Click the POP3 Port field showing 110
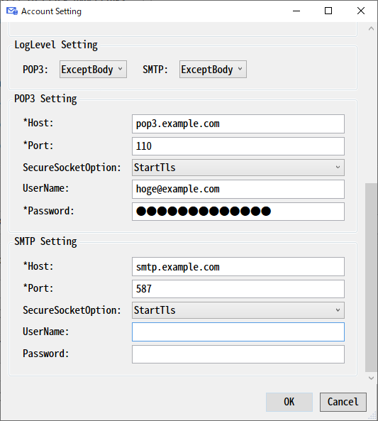The height and width of the screenshot is (421, 378). [x=238, y=146]
